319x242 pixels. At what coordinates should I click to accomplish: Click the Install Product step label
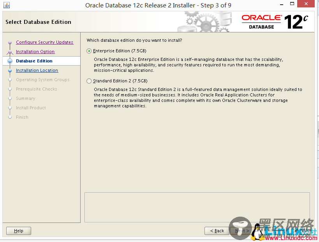pos(31,108)
